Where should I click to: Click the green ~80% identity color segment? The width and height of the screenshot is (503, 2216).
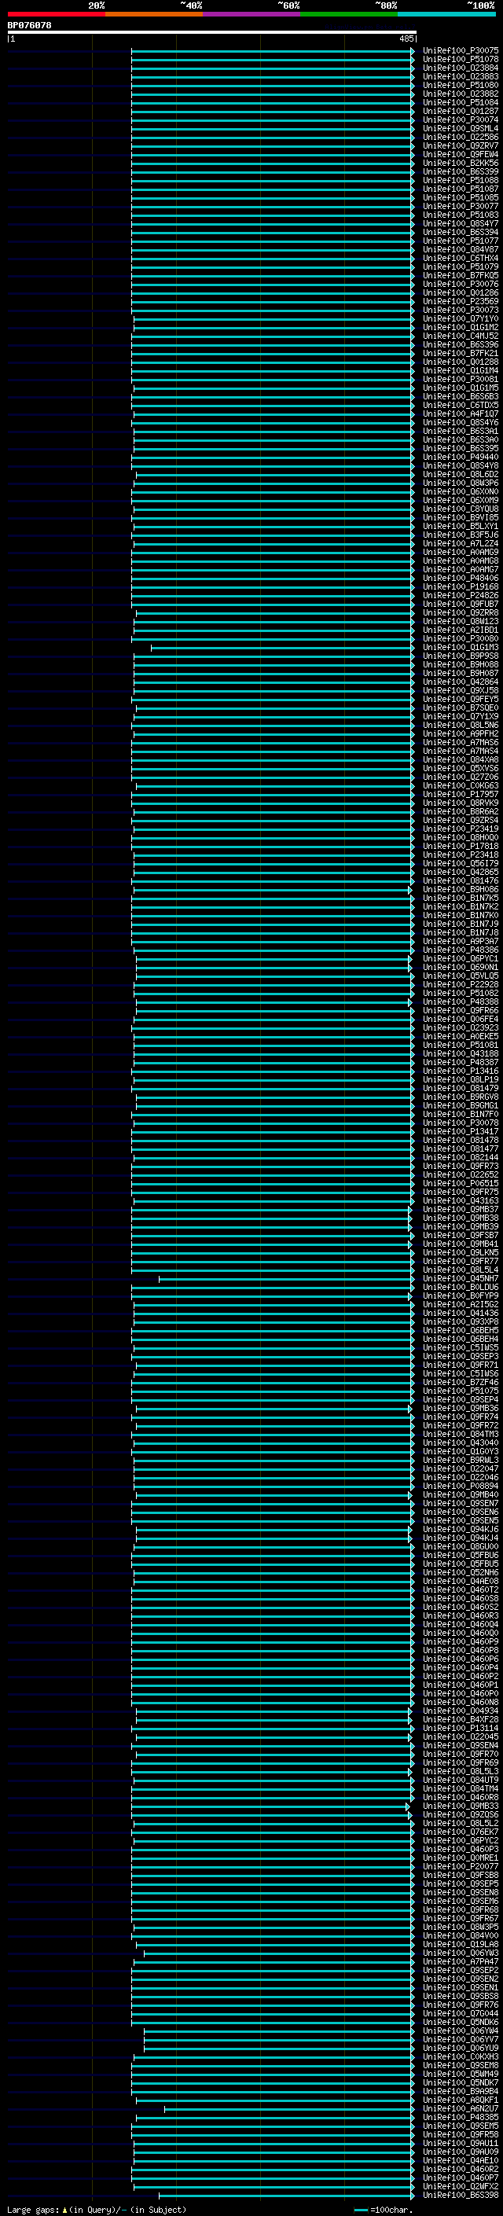(349, 14)
